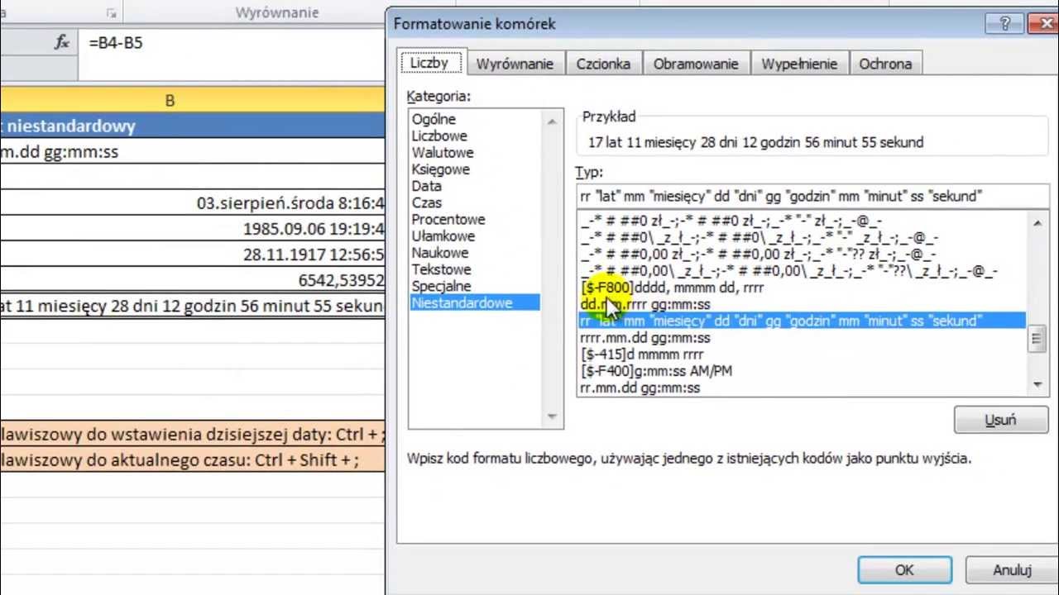Click scroll down arrow of Kategoria list

552,417
